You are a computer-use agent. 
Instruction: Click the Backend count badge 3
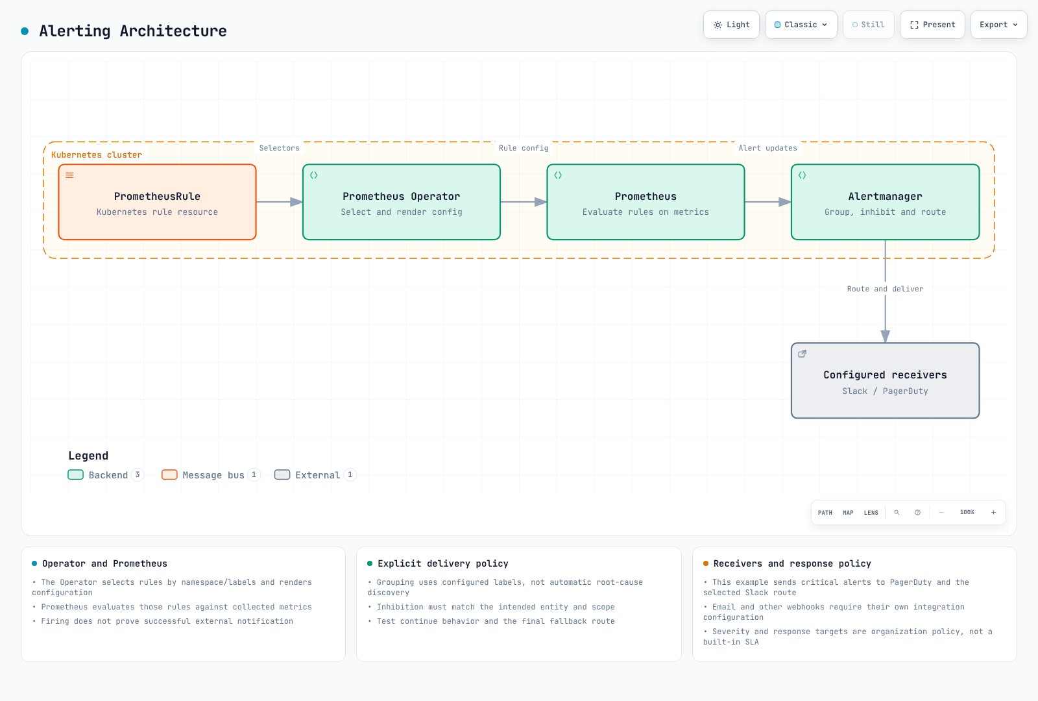pos(138,474)
